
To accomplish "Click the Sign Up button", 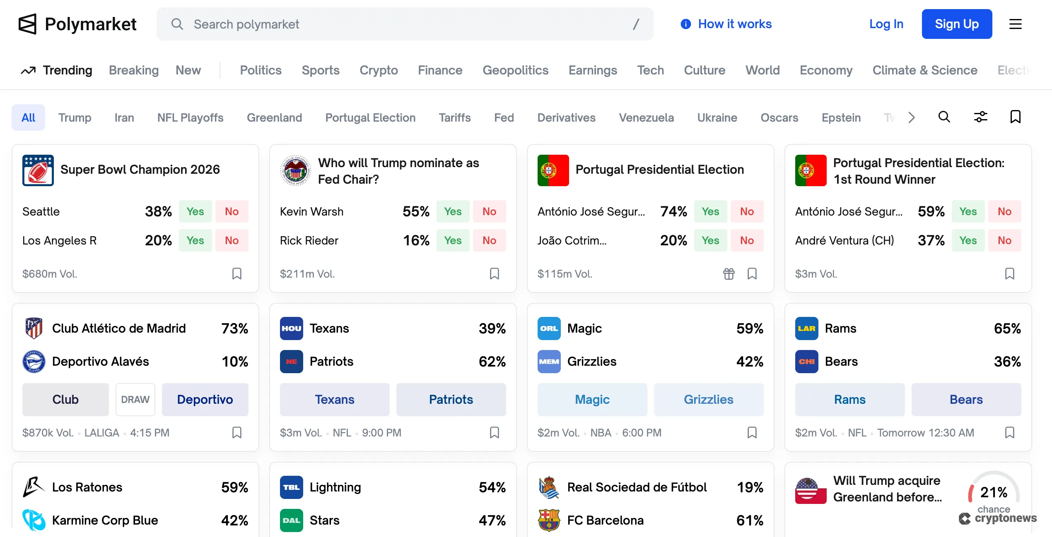I will (x=957, y=24).
